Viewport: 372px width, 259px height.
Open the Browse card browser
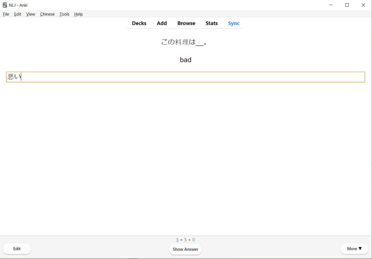[x=186, y=23]
